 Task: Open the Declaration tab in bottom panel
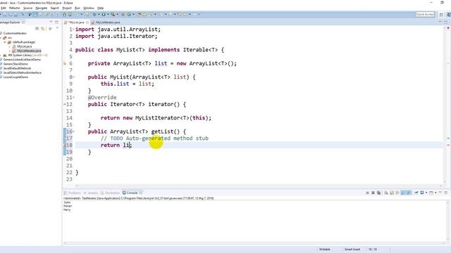110,193
